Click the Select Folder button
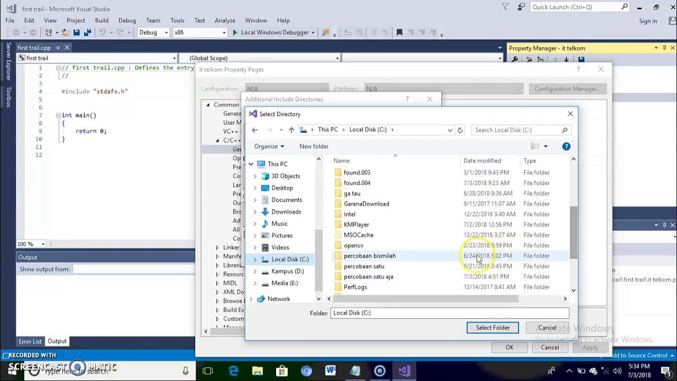Screen dimensions: 677x381 coord(493,328)
